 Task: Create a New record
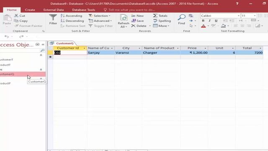[137, 16]
